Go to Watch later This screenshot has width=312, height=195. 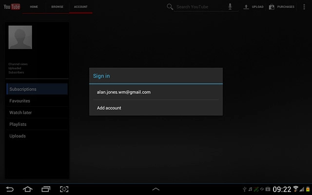tap(37, 113)
